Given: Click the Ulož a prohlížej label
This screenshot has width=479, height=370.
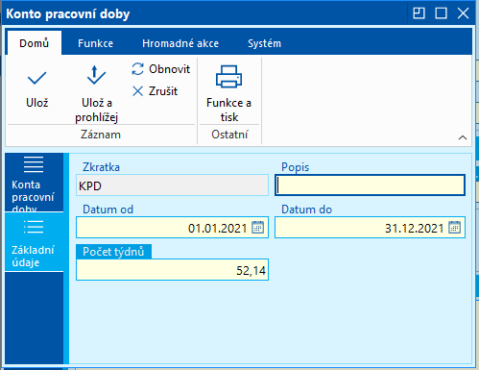Looking at the screenshot, I should coord(96,110).
